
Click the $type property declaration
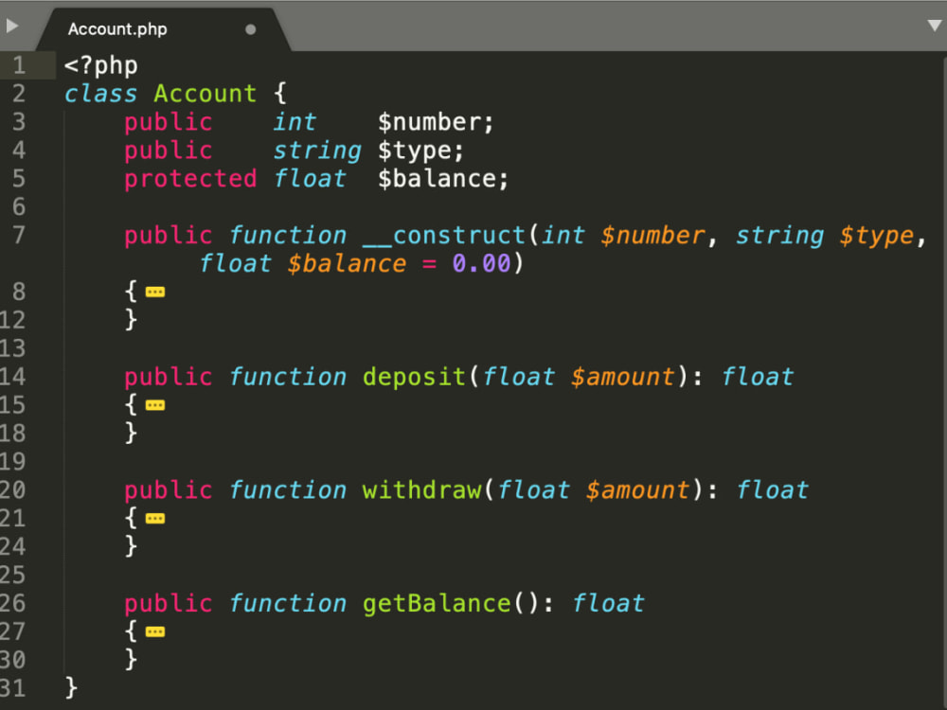click(x=421, y=151)
